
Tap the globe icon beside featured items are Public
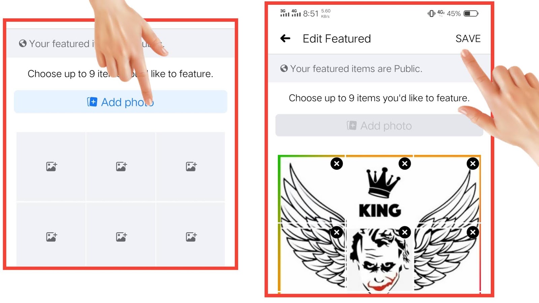(284, 69)
